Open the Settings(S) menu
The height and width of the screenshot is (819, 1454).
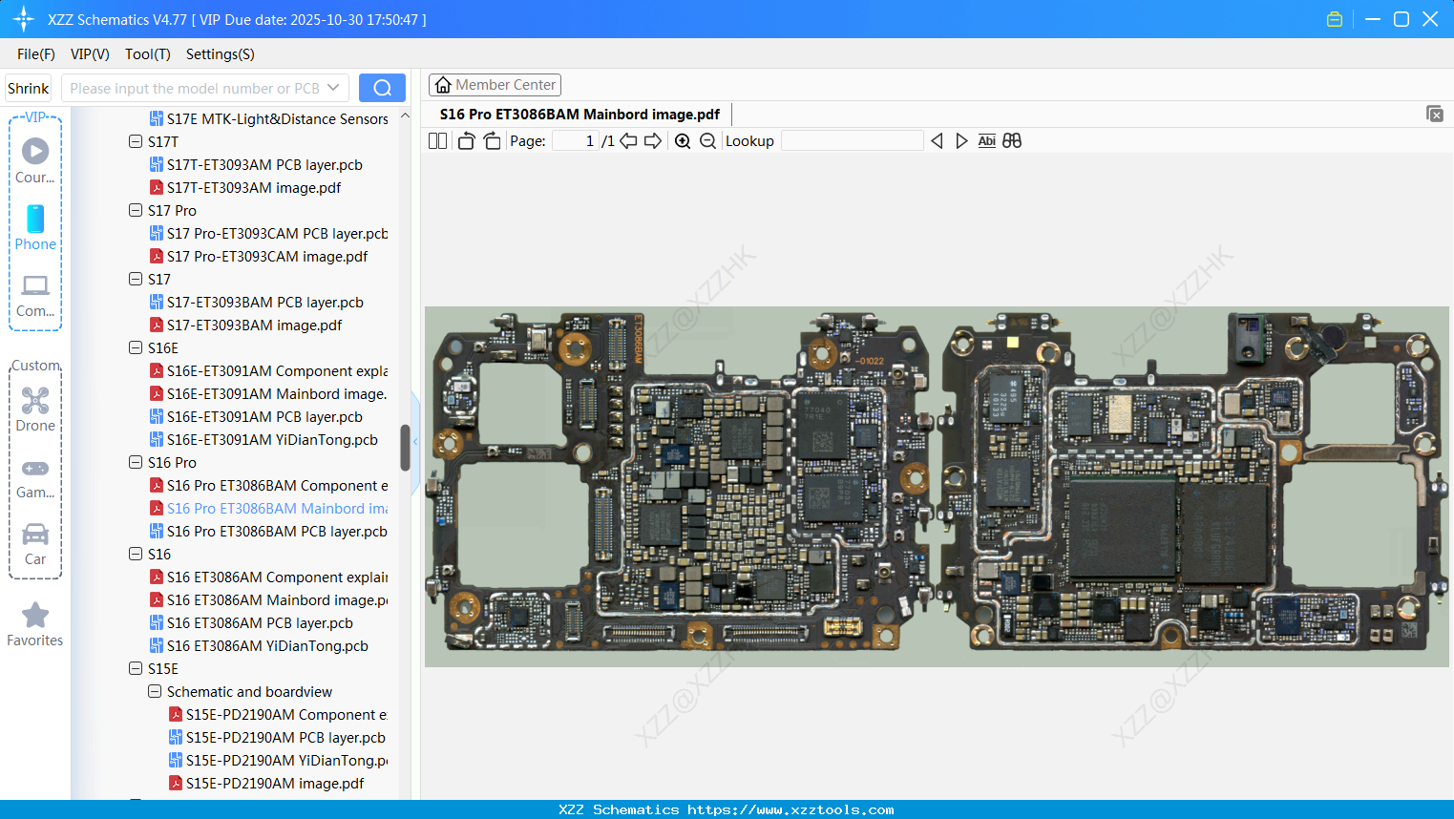pos(220,54)
